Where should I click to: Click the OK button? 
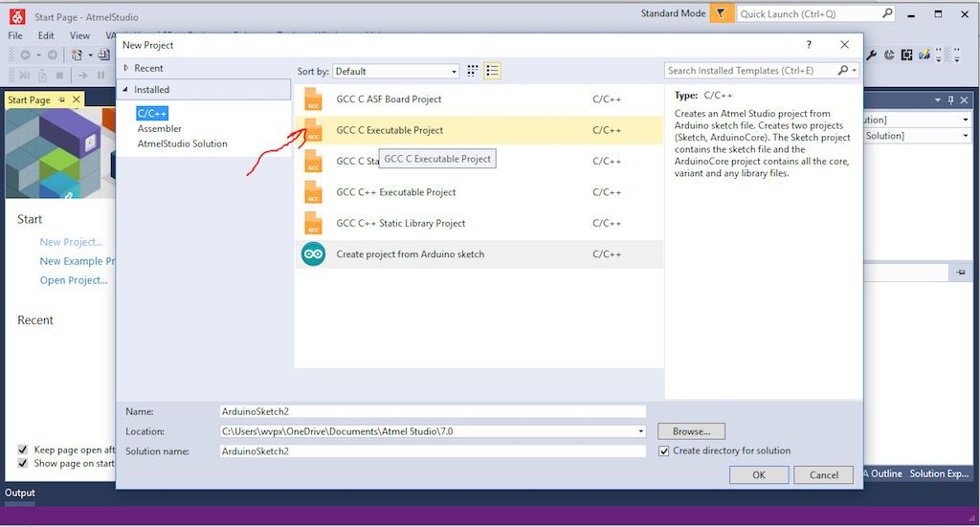click(759, 475)
